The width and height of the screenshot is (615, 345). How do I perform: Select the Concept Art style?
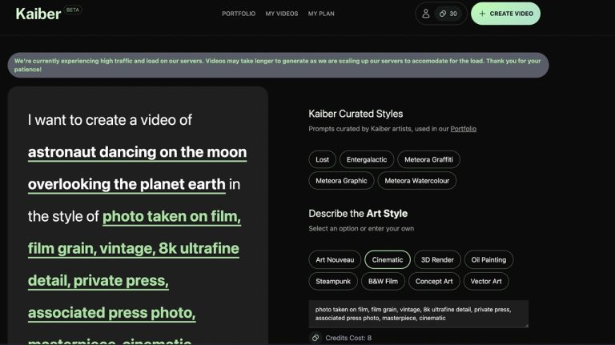[434, 281]
